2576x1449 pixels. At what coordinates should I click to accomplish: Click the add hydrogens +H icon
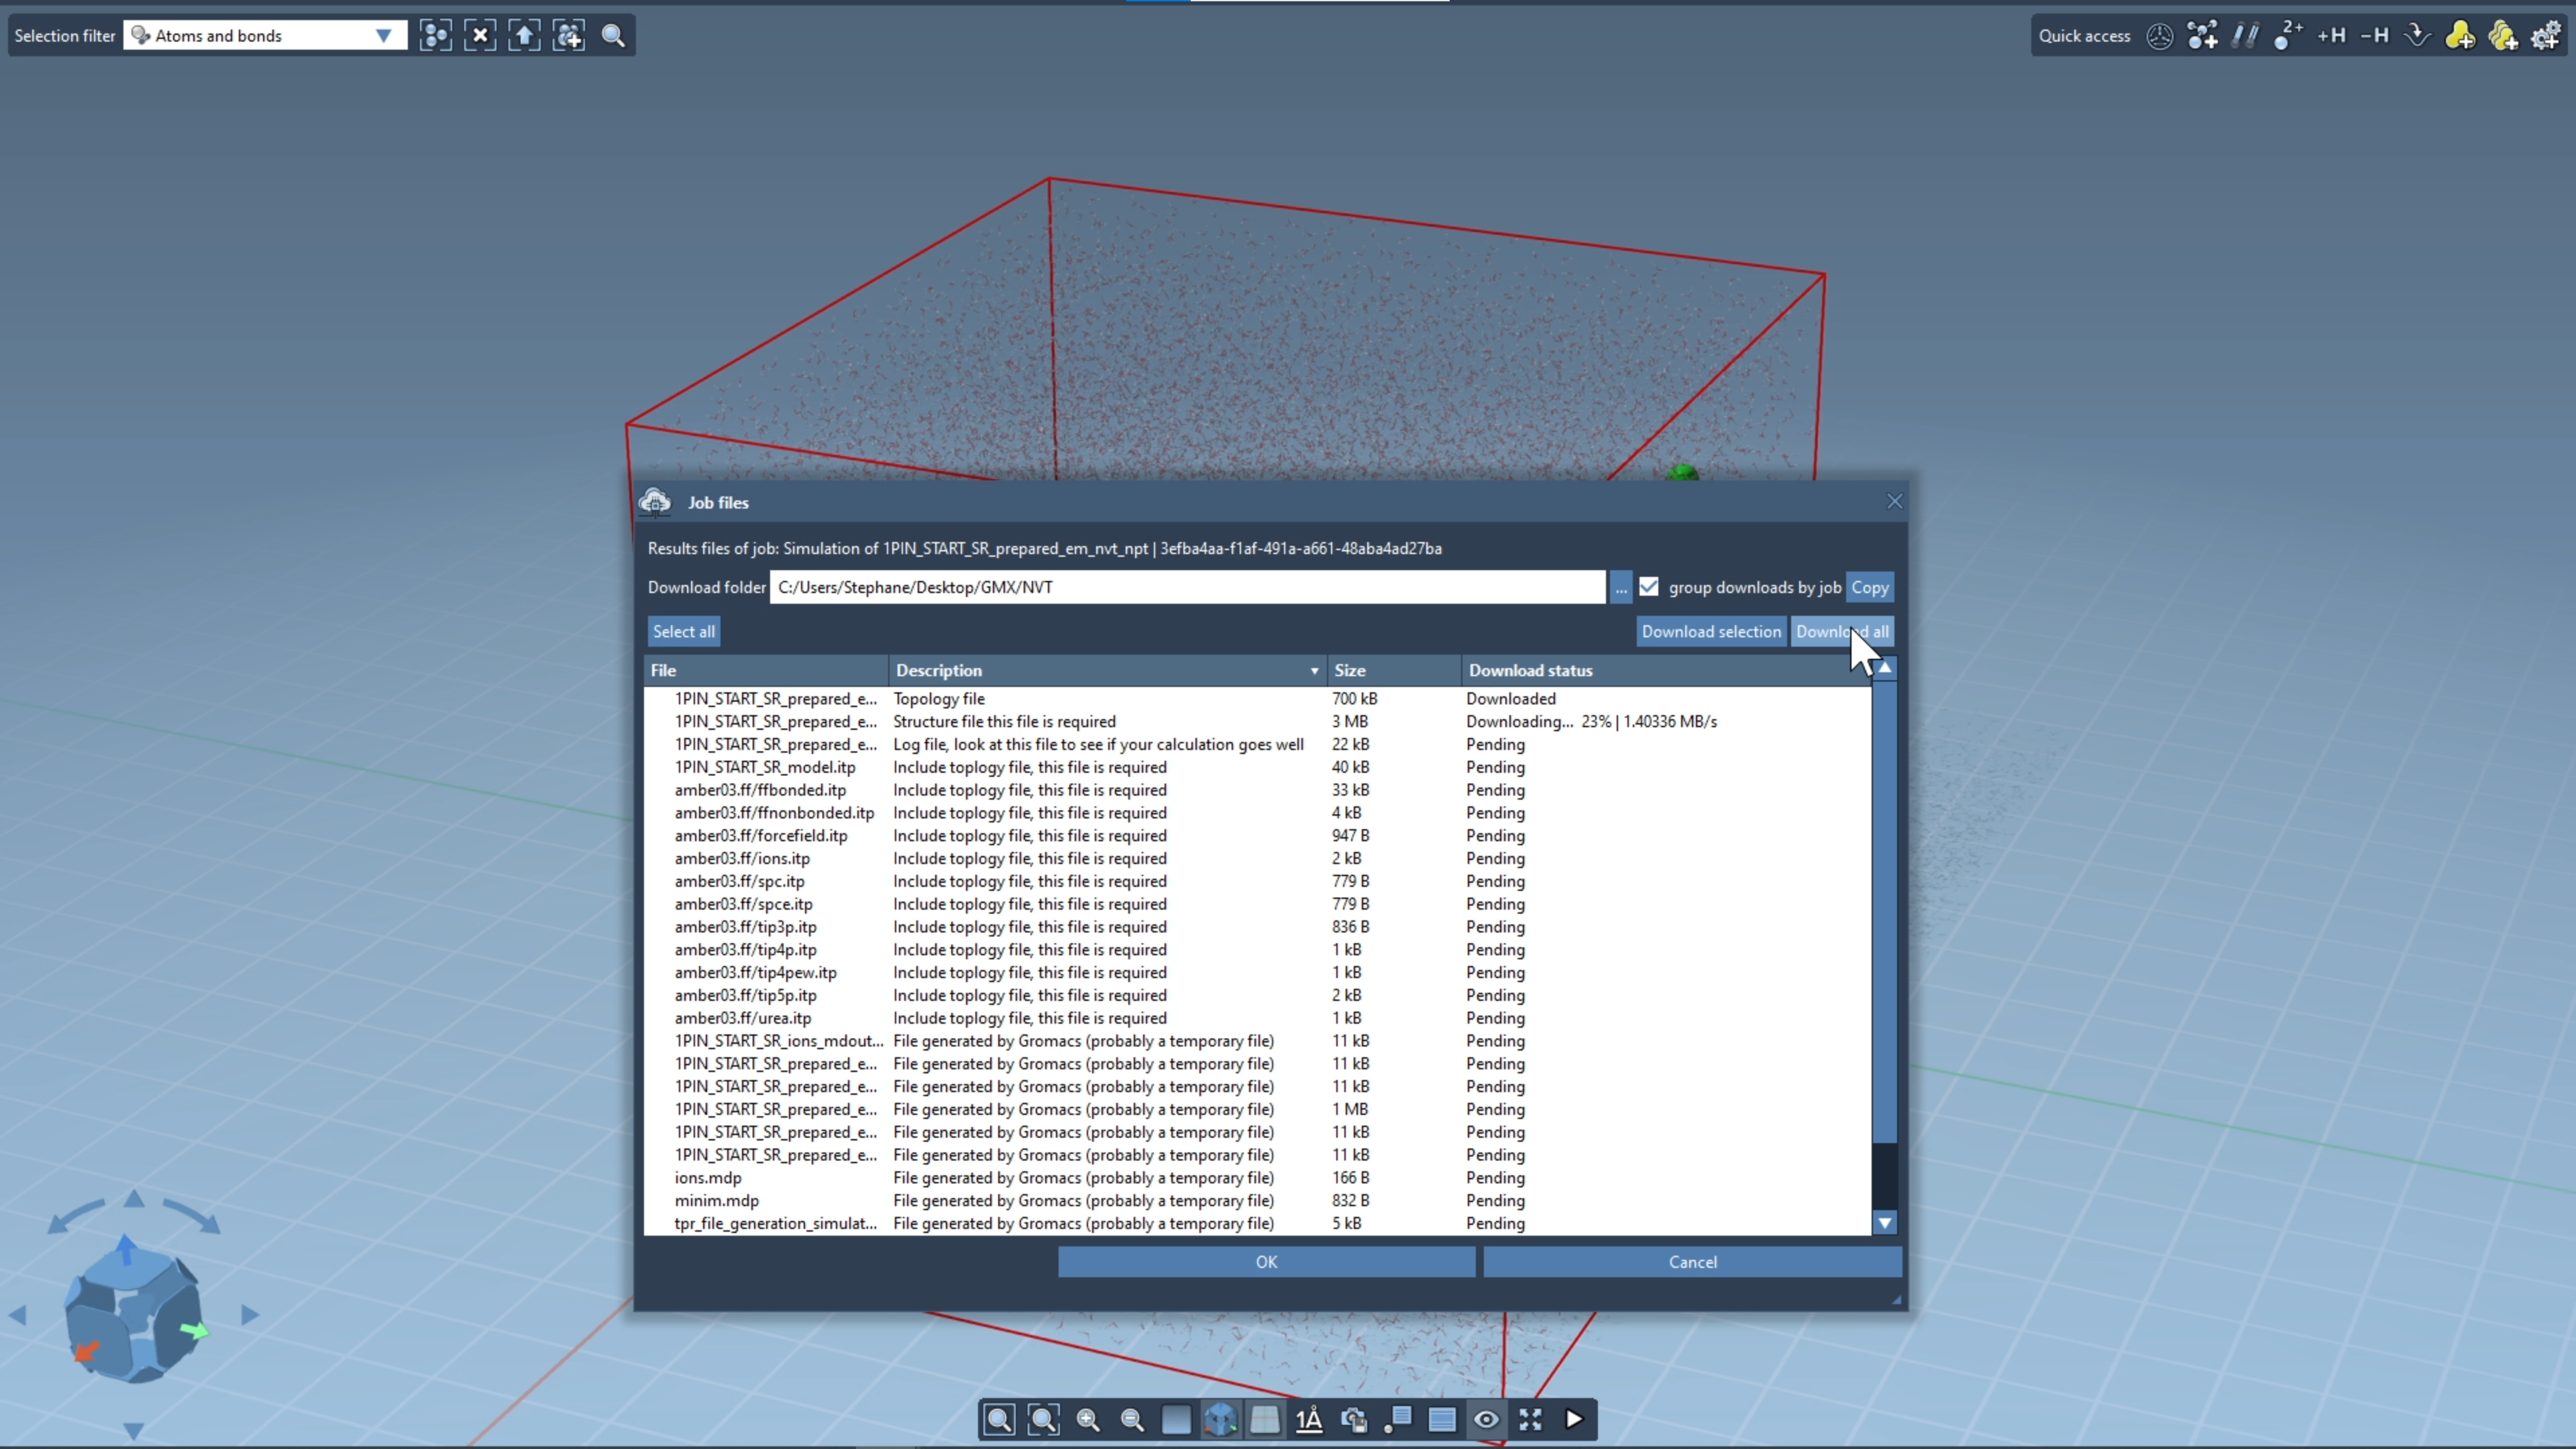[x=2331, y=36]
